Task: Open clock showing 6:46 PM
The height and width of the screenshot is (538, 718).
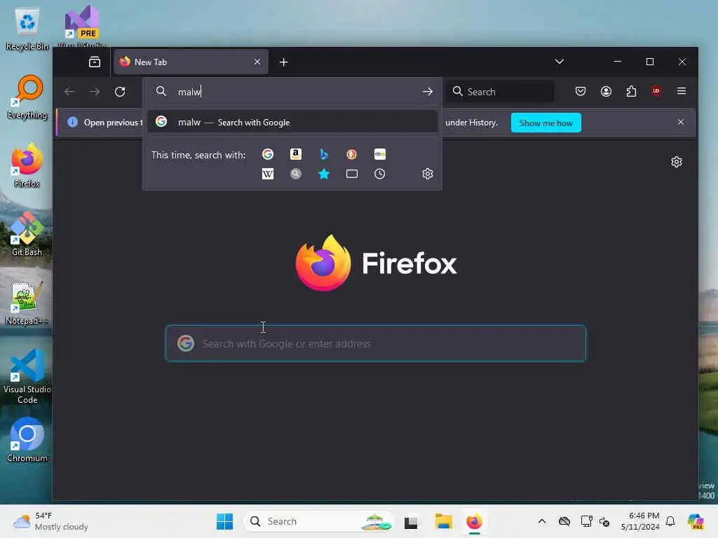Action: 640,521
